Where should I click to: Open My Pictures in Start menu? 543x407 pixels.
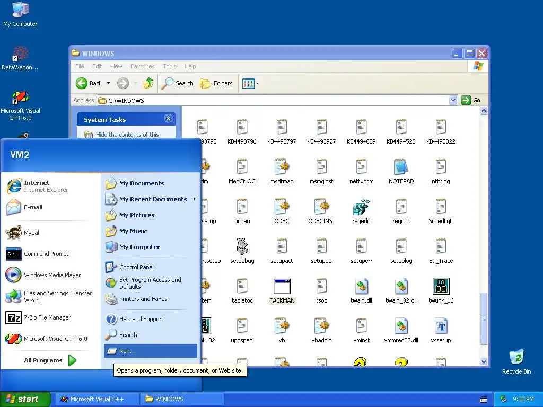[x=130, y=215]
